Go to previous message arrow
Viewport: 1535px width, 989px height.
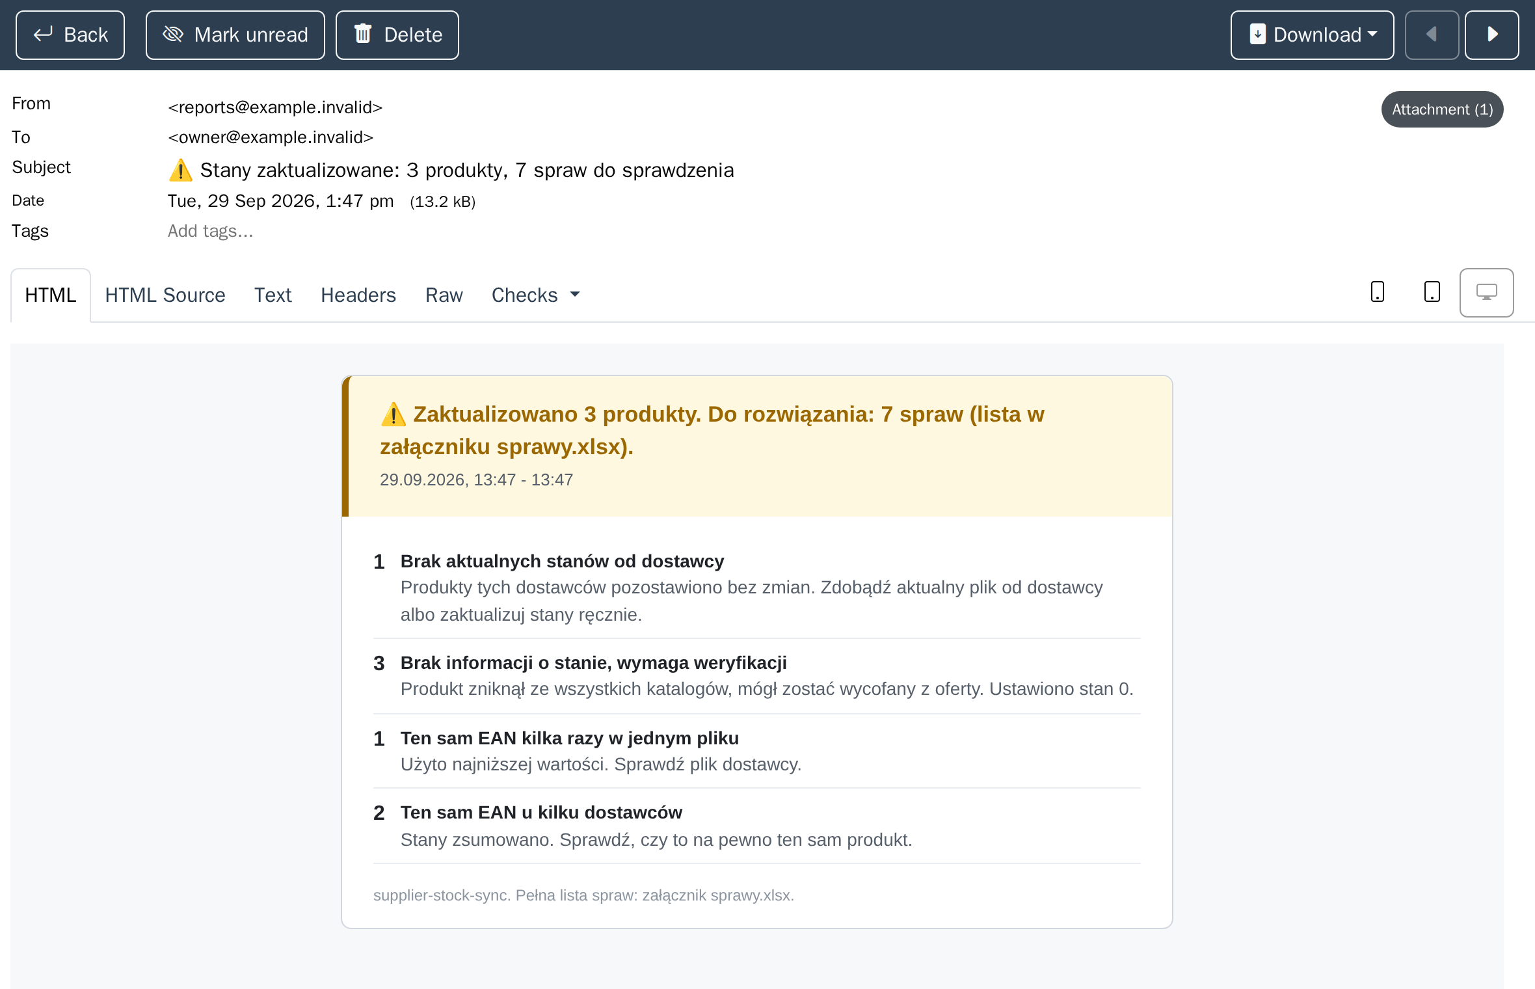pyautogui.click(x=1432, y=35)
